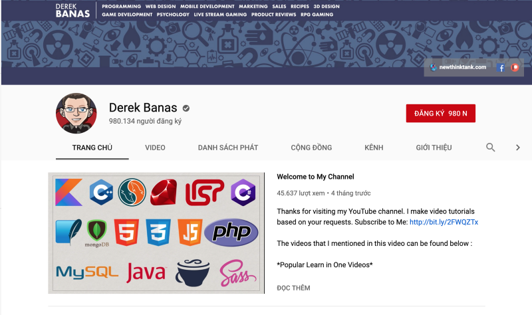
Task: Click '*Popular Learn in One Videos*' text
Action: 325,264
